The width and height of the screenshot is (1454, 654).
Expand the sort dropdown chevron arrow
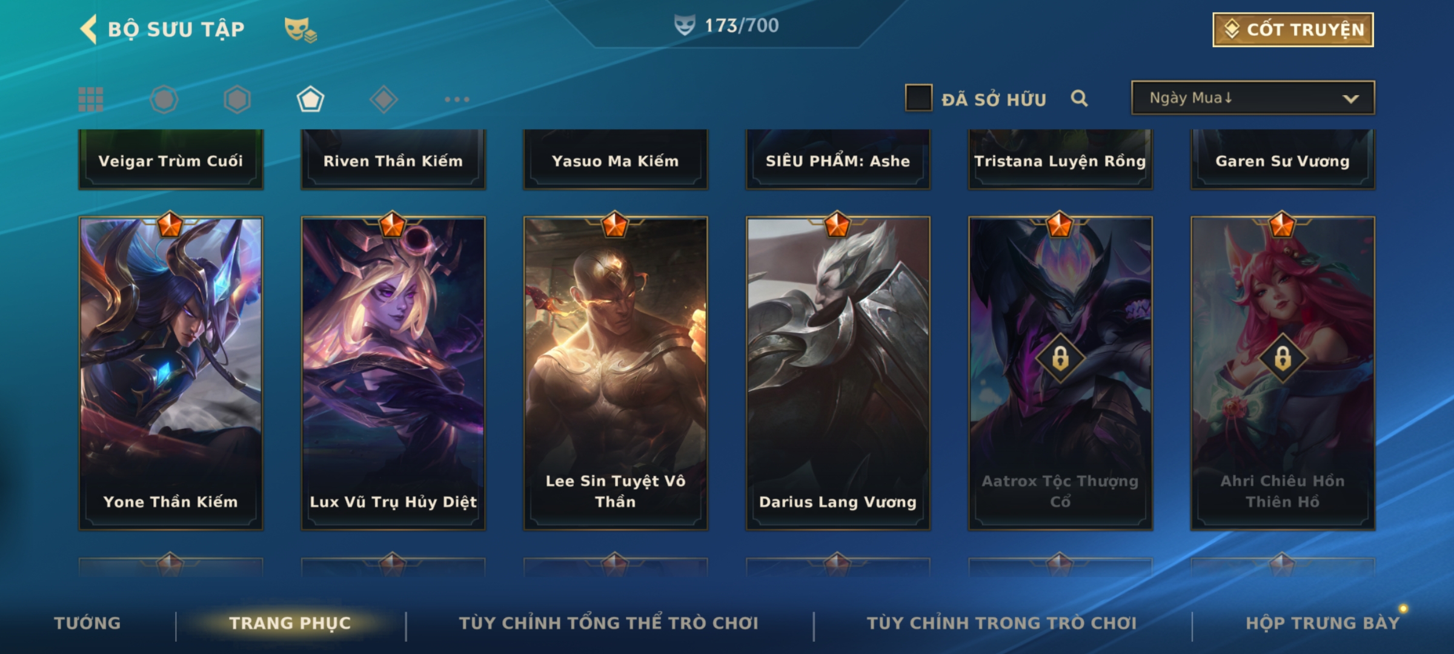click(x=1350, y=99)
